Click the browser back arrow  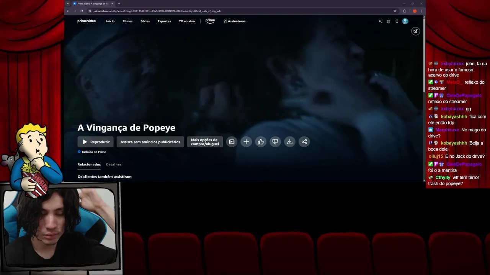coord(68,11)
